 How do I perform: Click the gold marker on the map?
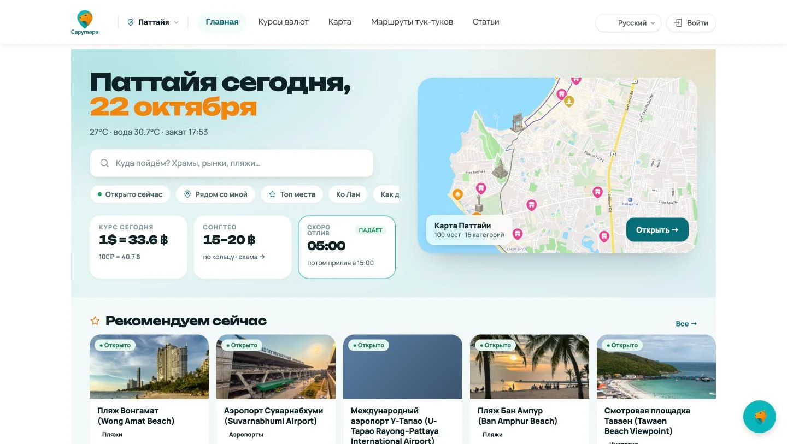tap(569, 101)
